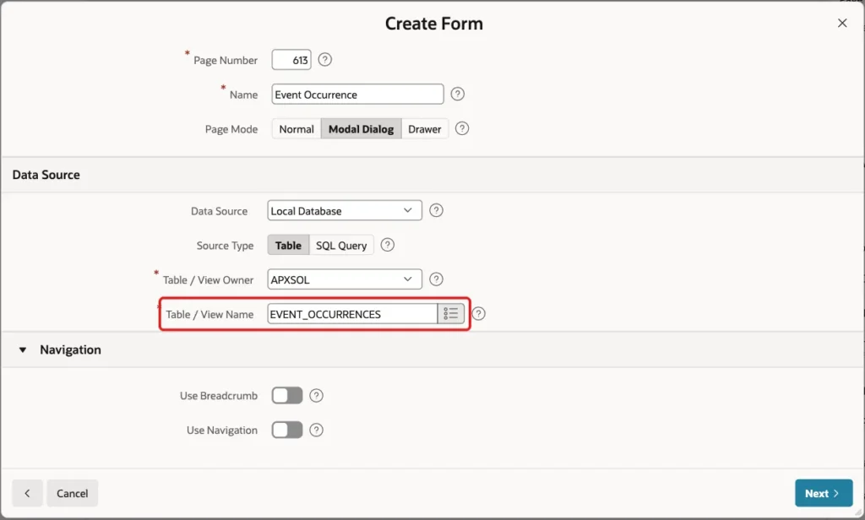Open help for Table / View Owner

click(436, 279)
